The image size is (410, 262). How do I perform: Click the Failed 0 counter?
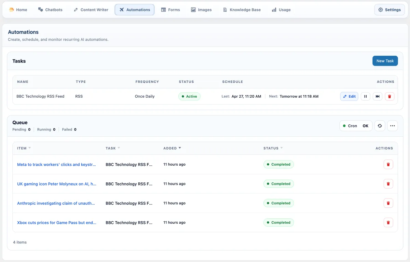[69, 129]
